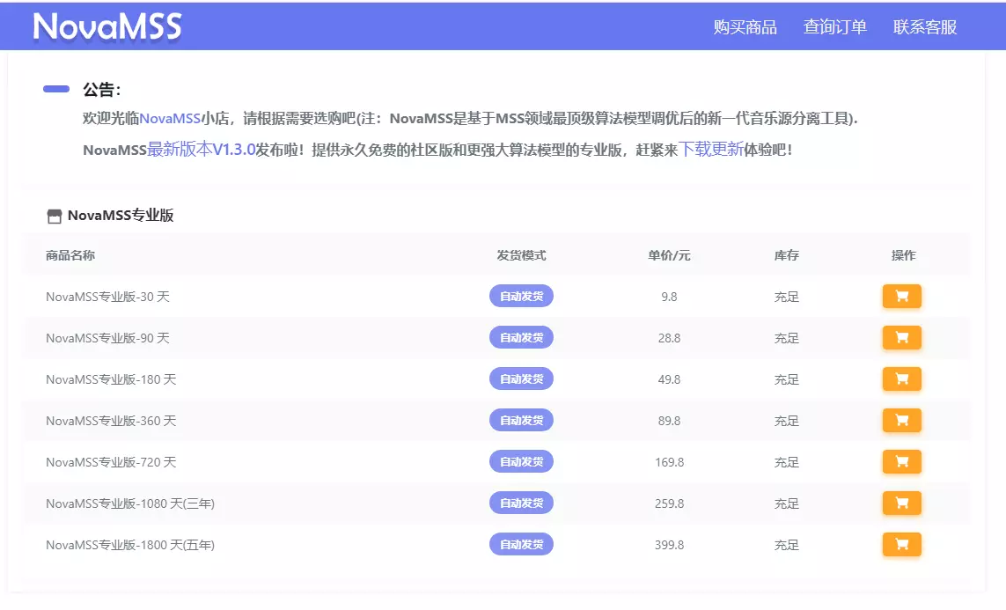Click 自动发货 badge for 30 天 plan

(x=521, y=297)
